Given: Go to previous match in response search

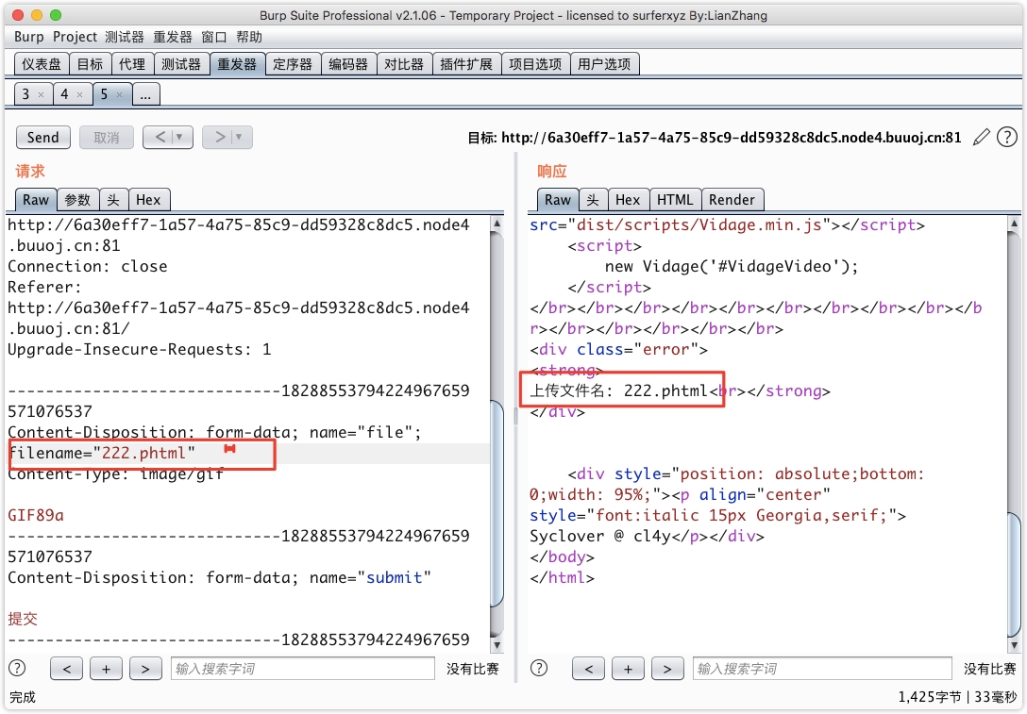Looking at the screenshot, I should click(588, 669).
